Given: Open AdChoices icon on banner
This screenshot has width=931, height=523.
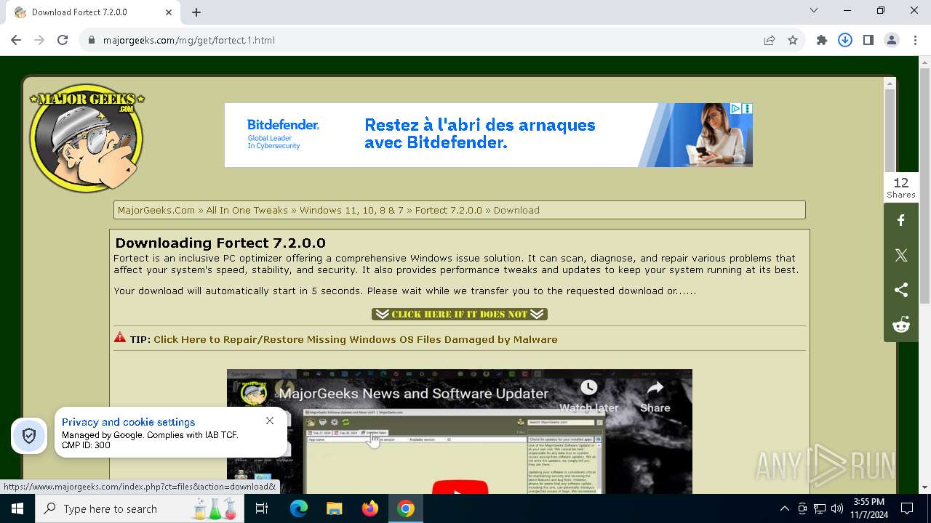Looking at the screenshot, I should coord(735,108).
